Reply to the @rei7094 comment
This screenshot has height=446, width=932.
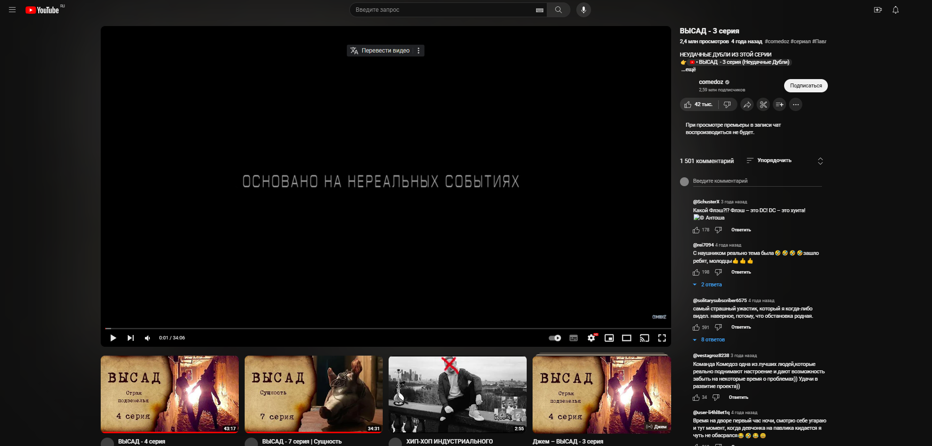(x=741, y=272)
